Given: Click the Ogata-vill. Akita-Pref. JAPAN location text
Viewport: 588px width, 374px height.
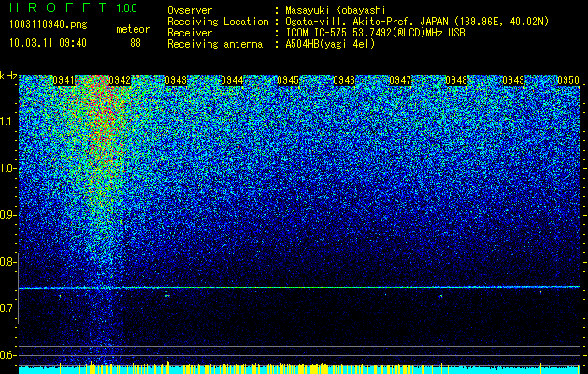Looking at the screenshot, I should [417, 22].
